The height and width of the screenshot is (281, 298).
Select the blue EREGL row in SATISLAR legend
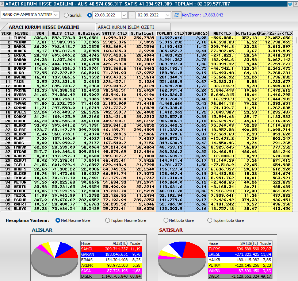click(x=240, y=254)
